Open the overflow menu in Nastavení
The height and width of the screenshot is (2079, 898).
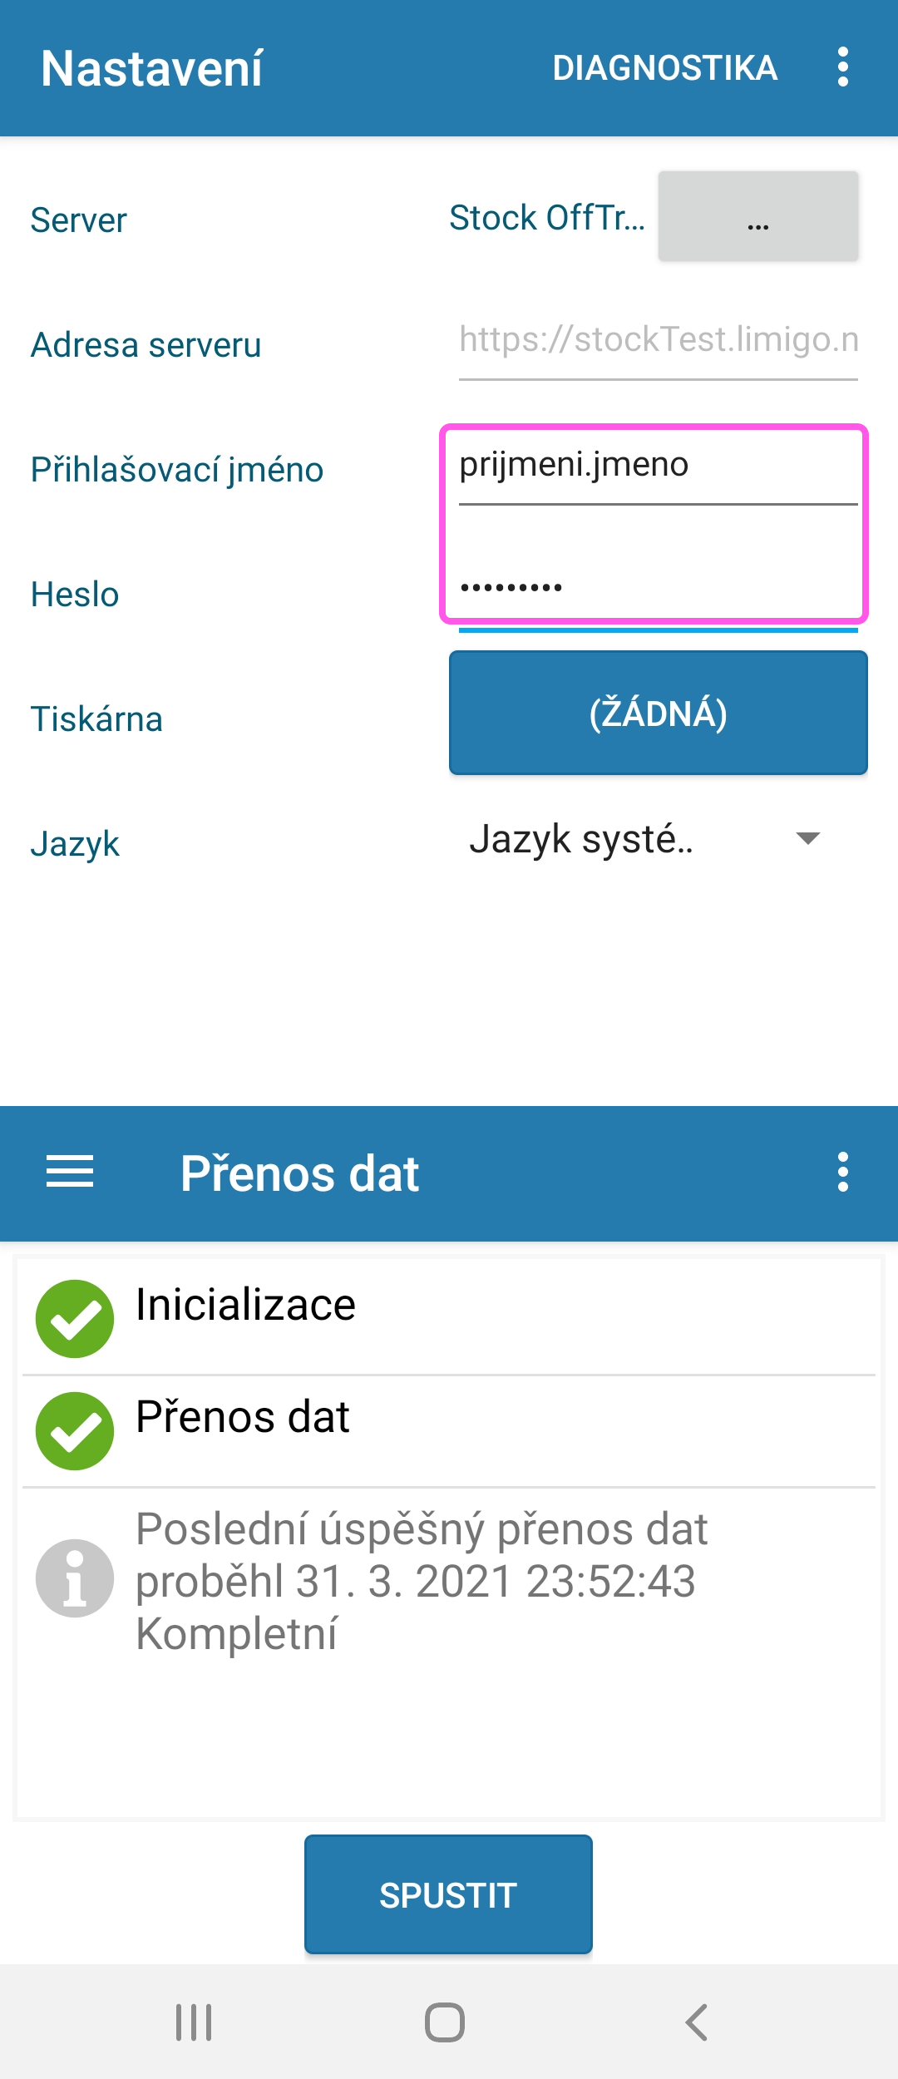point(842,67)
